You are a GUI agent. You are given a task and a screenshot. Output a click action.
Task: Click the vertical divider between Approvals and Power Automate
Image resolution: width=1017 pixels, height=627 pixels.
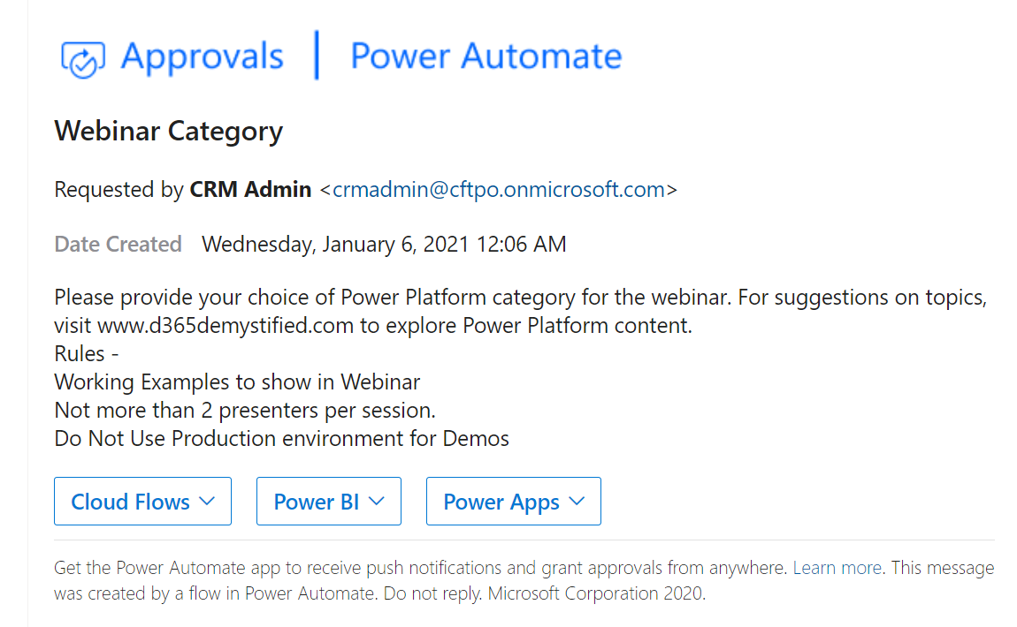[317, 55]
